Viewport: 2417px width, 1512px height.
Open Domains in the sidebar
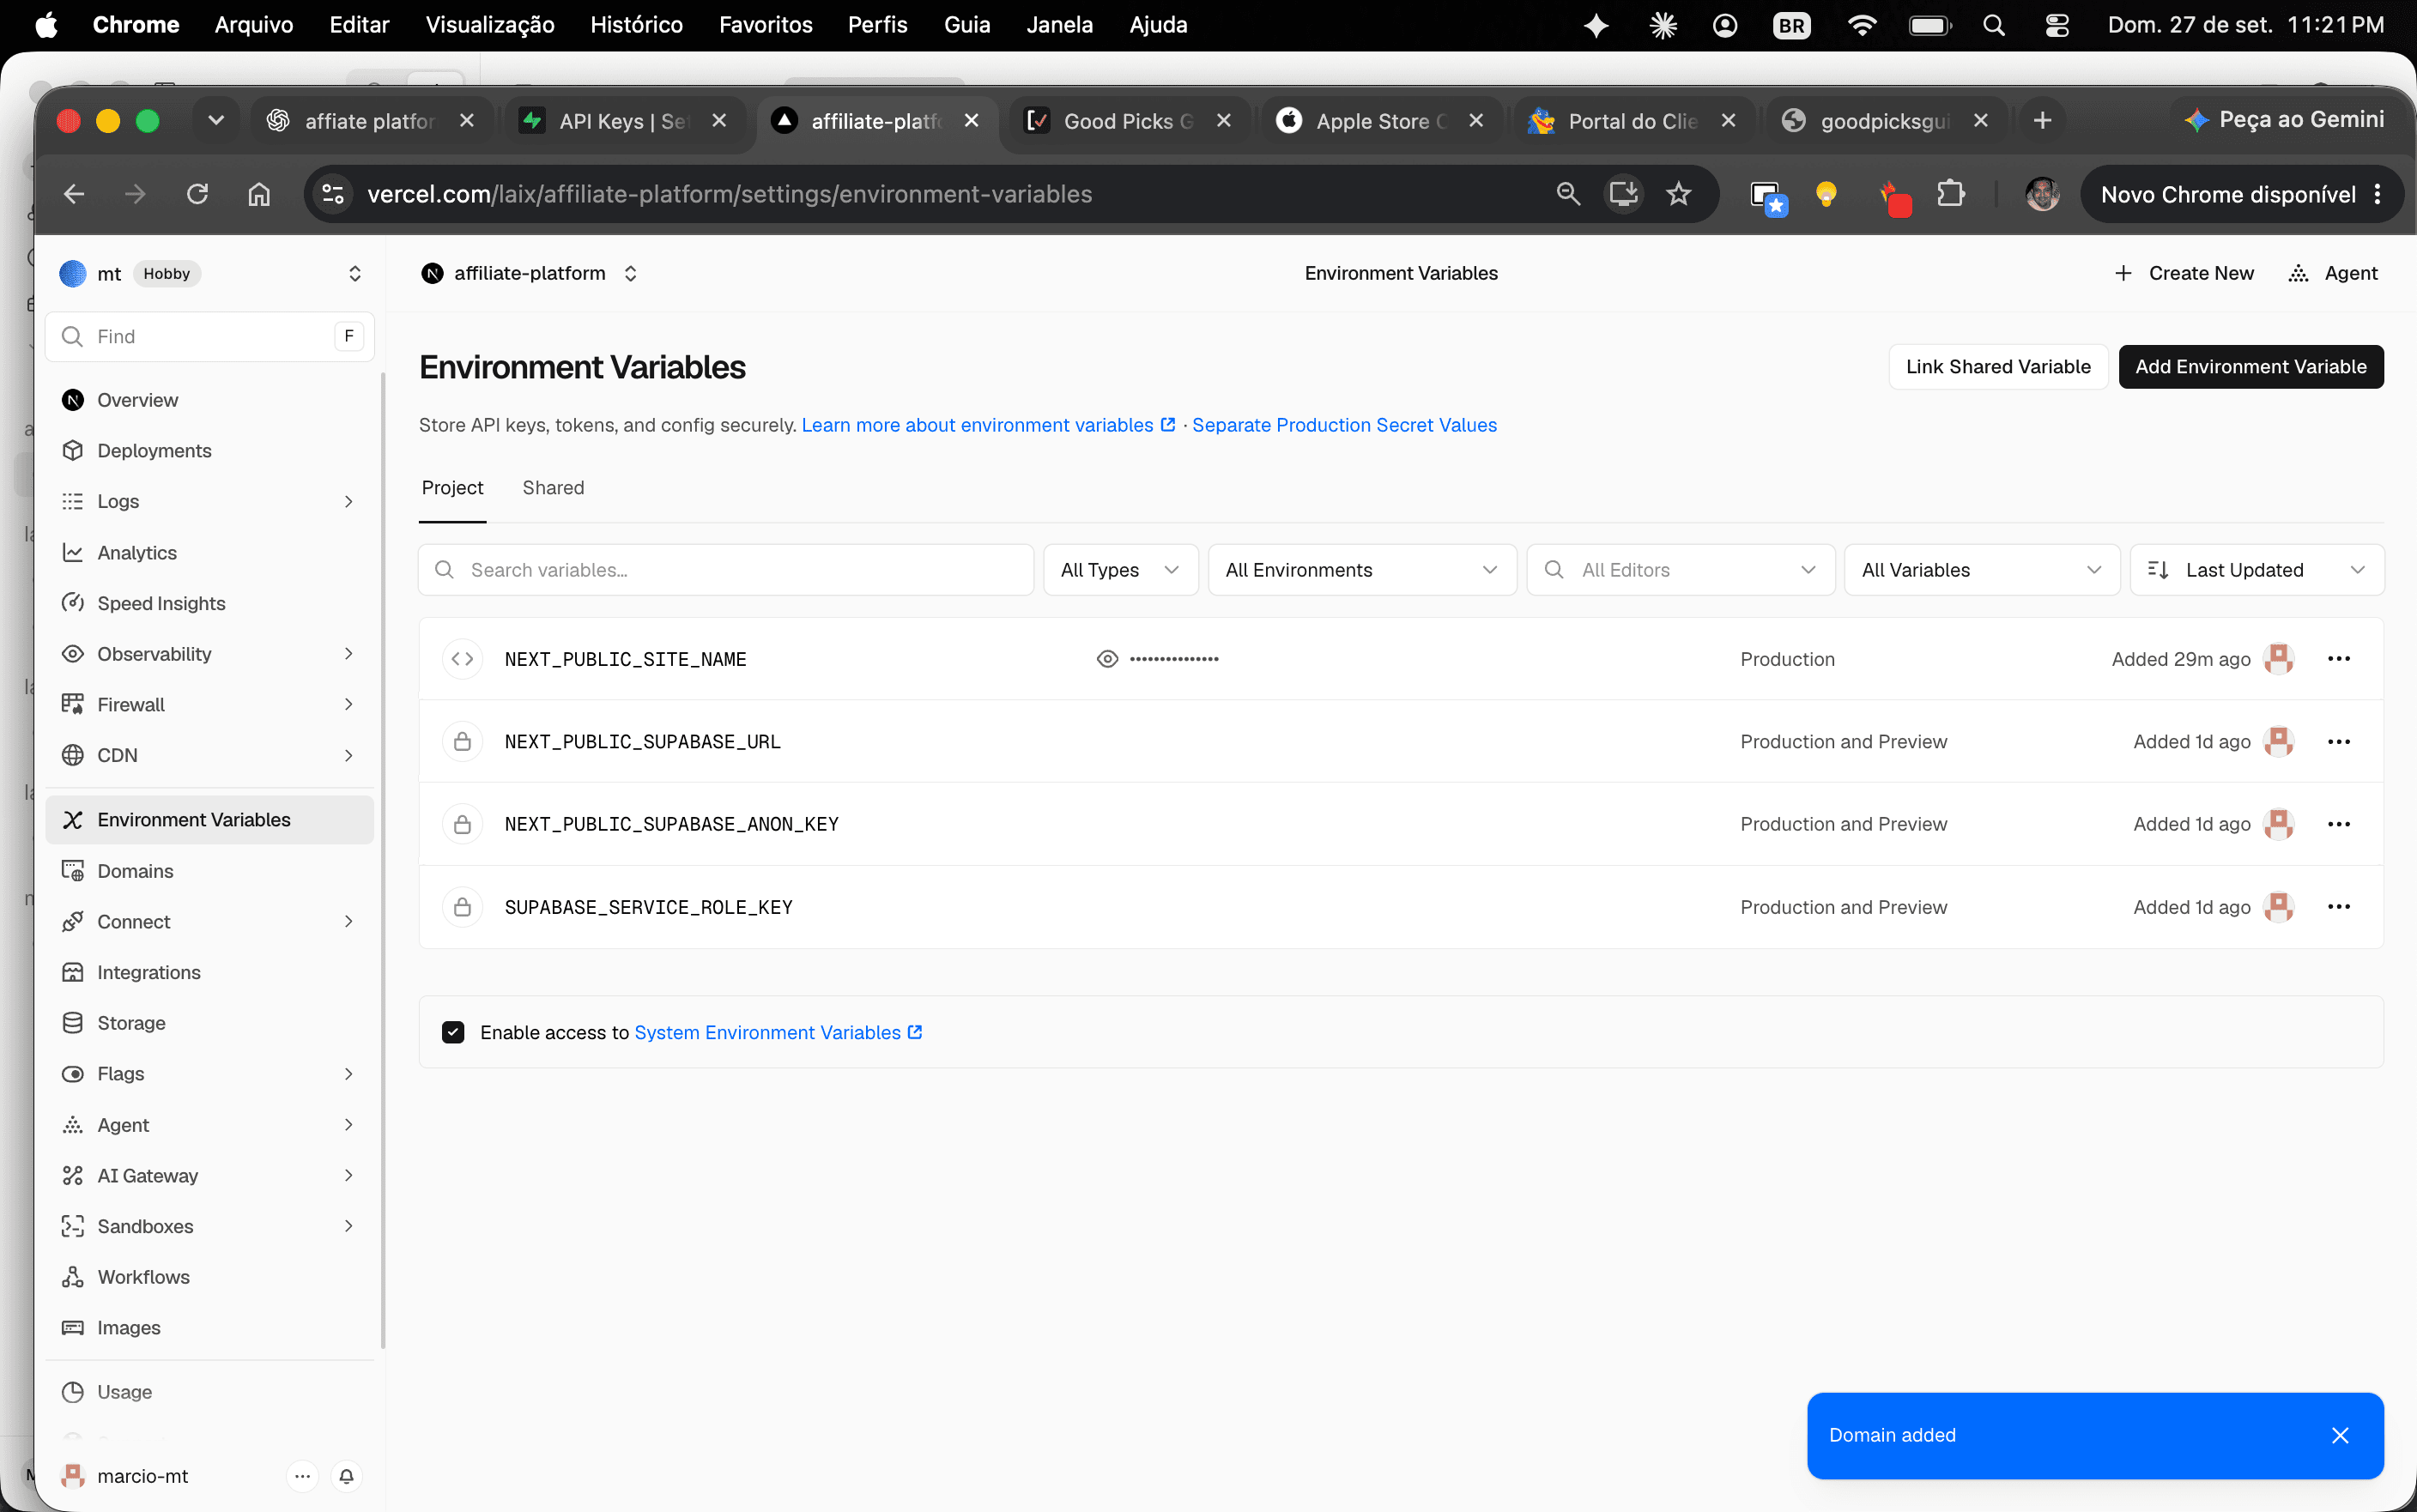pos(210,871)
